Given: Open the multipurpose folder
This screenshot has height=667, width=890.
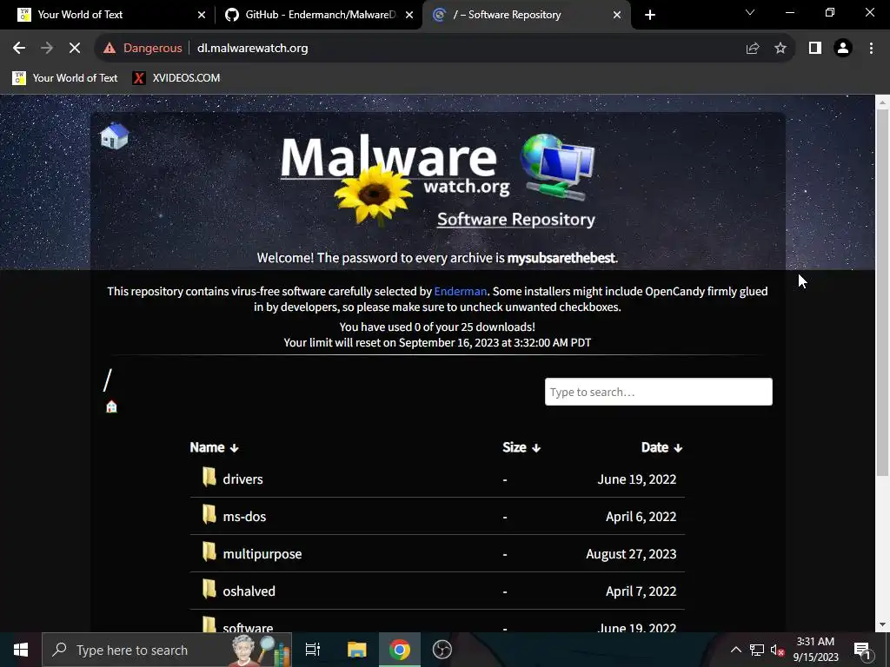Looking at the screenshot, I should (262, 554).
